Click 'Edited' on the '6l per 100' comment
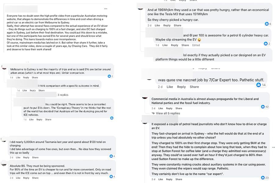The height and width of the screenshot is (183, 275). pyautogui.click(x=196, y=45)
